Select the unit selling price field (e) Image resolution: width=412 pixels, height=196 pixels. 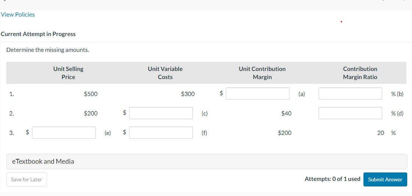point(64,133)
